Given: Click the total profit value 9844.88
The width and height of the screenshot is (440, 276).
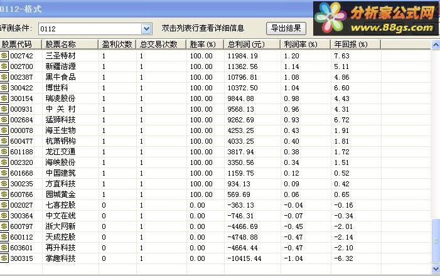Looking at the screenshot, I should 240,98.
